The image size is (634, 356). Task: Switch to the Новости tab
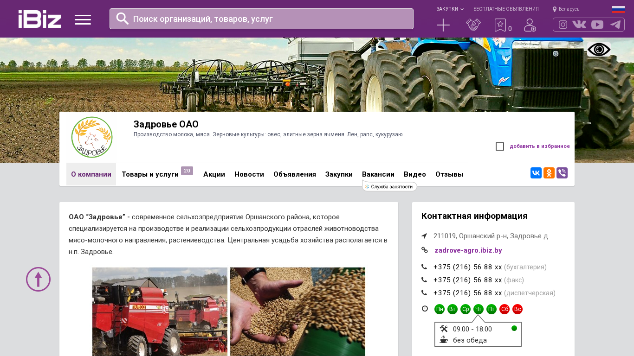point(249,174)
